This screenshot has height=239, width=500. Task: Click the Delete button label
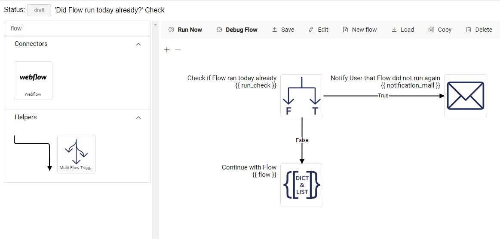click(484, 30)
